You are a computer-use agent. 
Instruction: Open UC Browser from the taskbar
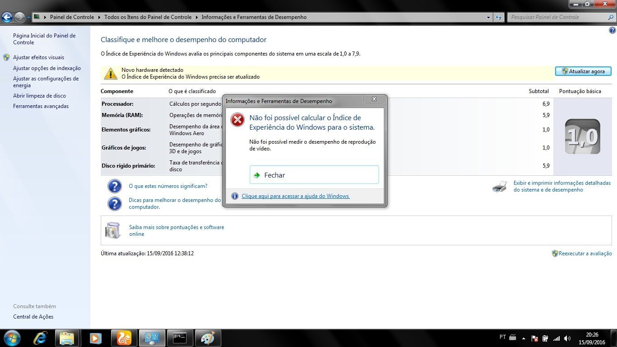pyautogui.click(x=123, y=338)
